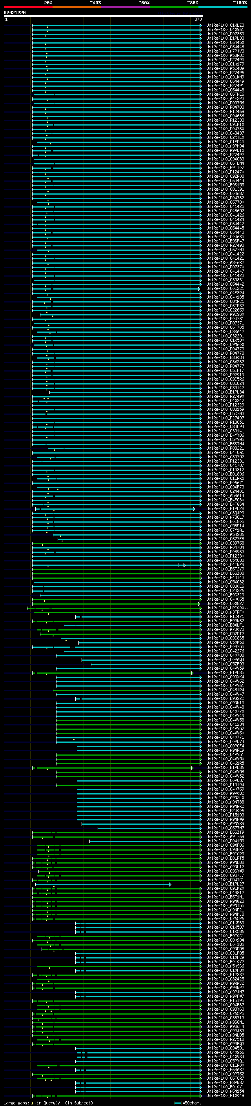The image size is (251, 1106).
Task: Click hit label UniRef100_P12332
Action: coord(225,975)
